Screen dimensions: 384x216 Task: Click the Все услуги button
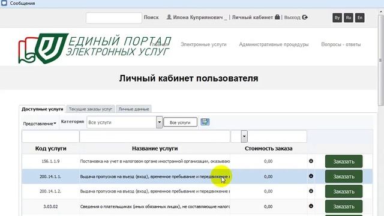(180, 122)
